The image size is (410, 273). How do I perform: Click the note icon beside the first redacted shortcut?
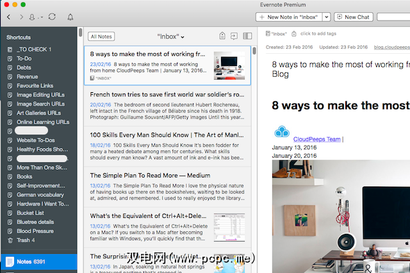click(x=10, y=131)
